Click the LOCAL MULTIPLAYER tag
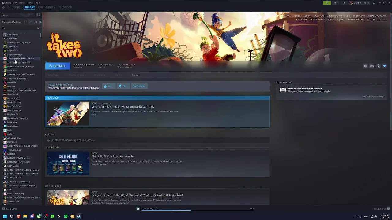Image resolution: width=392 pixels, height=220 pixels. pyautogui.click(x=377, y=16)
